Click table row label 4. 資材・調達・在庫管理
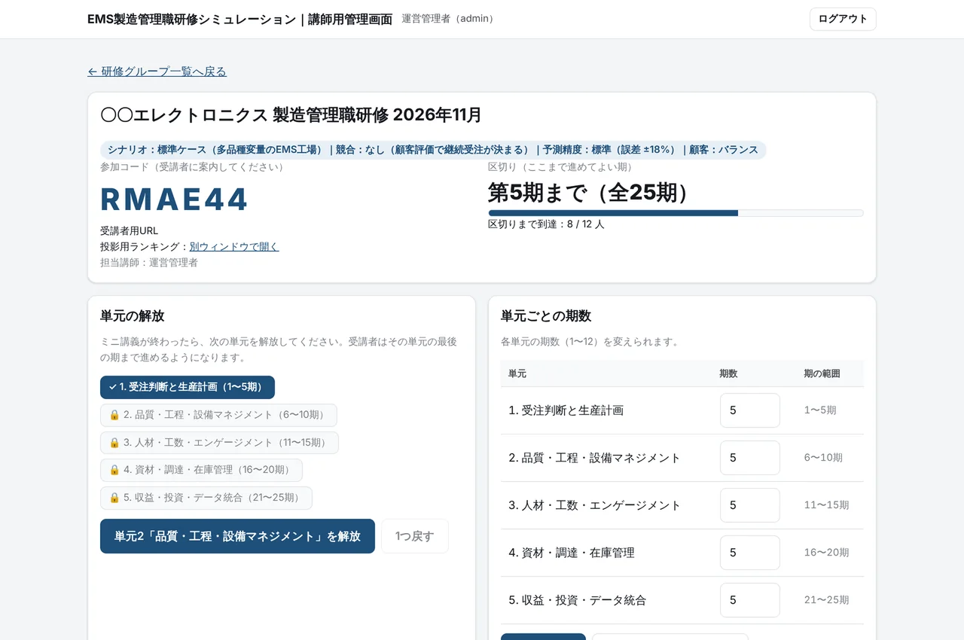This screenshot has width=964, height=640. click(572, 553)
